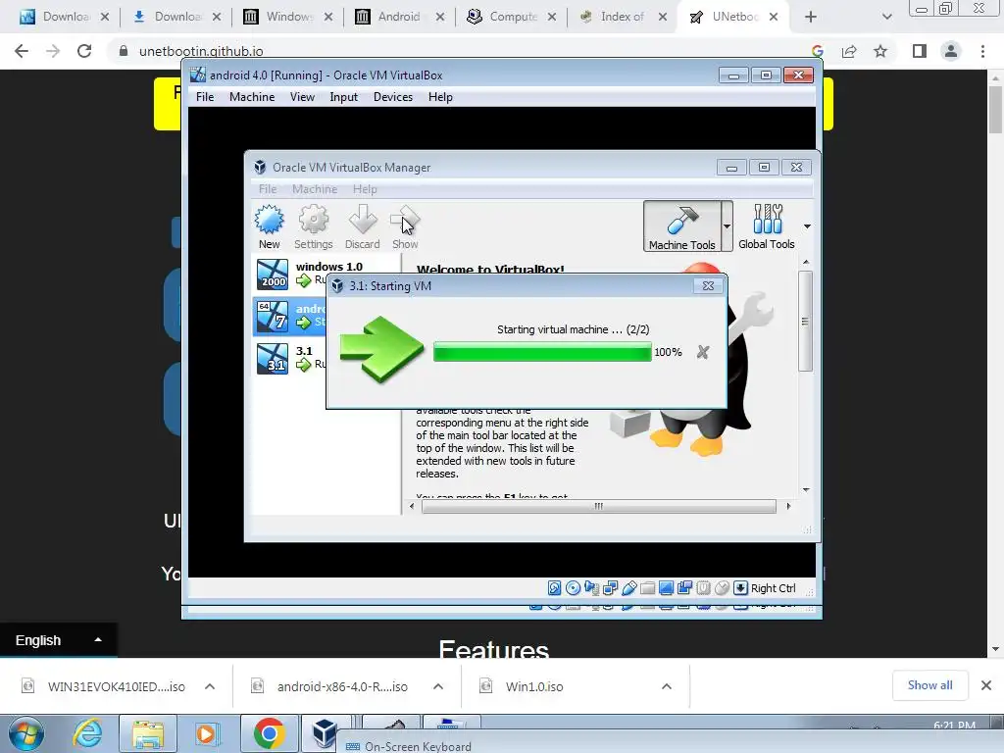Open Devices menu in VM window

pyautogui.click(x=392, y=97)
